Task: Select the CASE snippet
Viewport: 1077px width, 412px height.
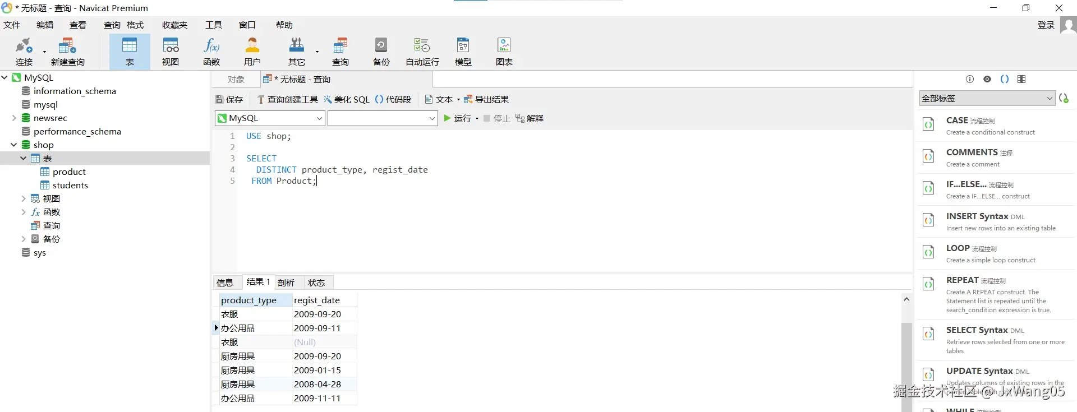Action: click(995, 126)
